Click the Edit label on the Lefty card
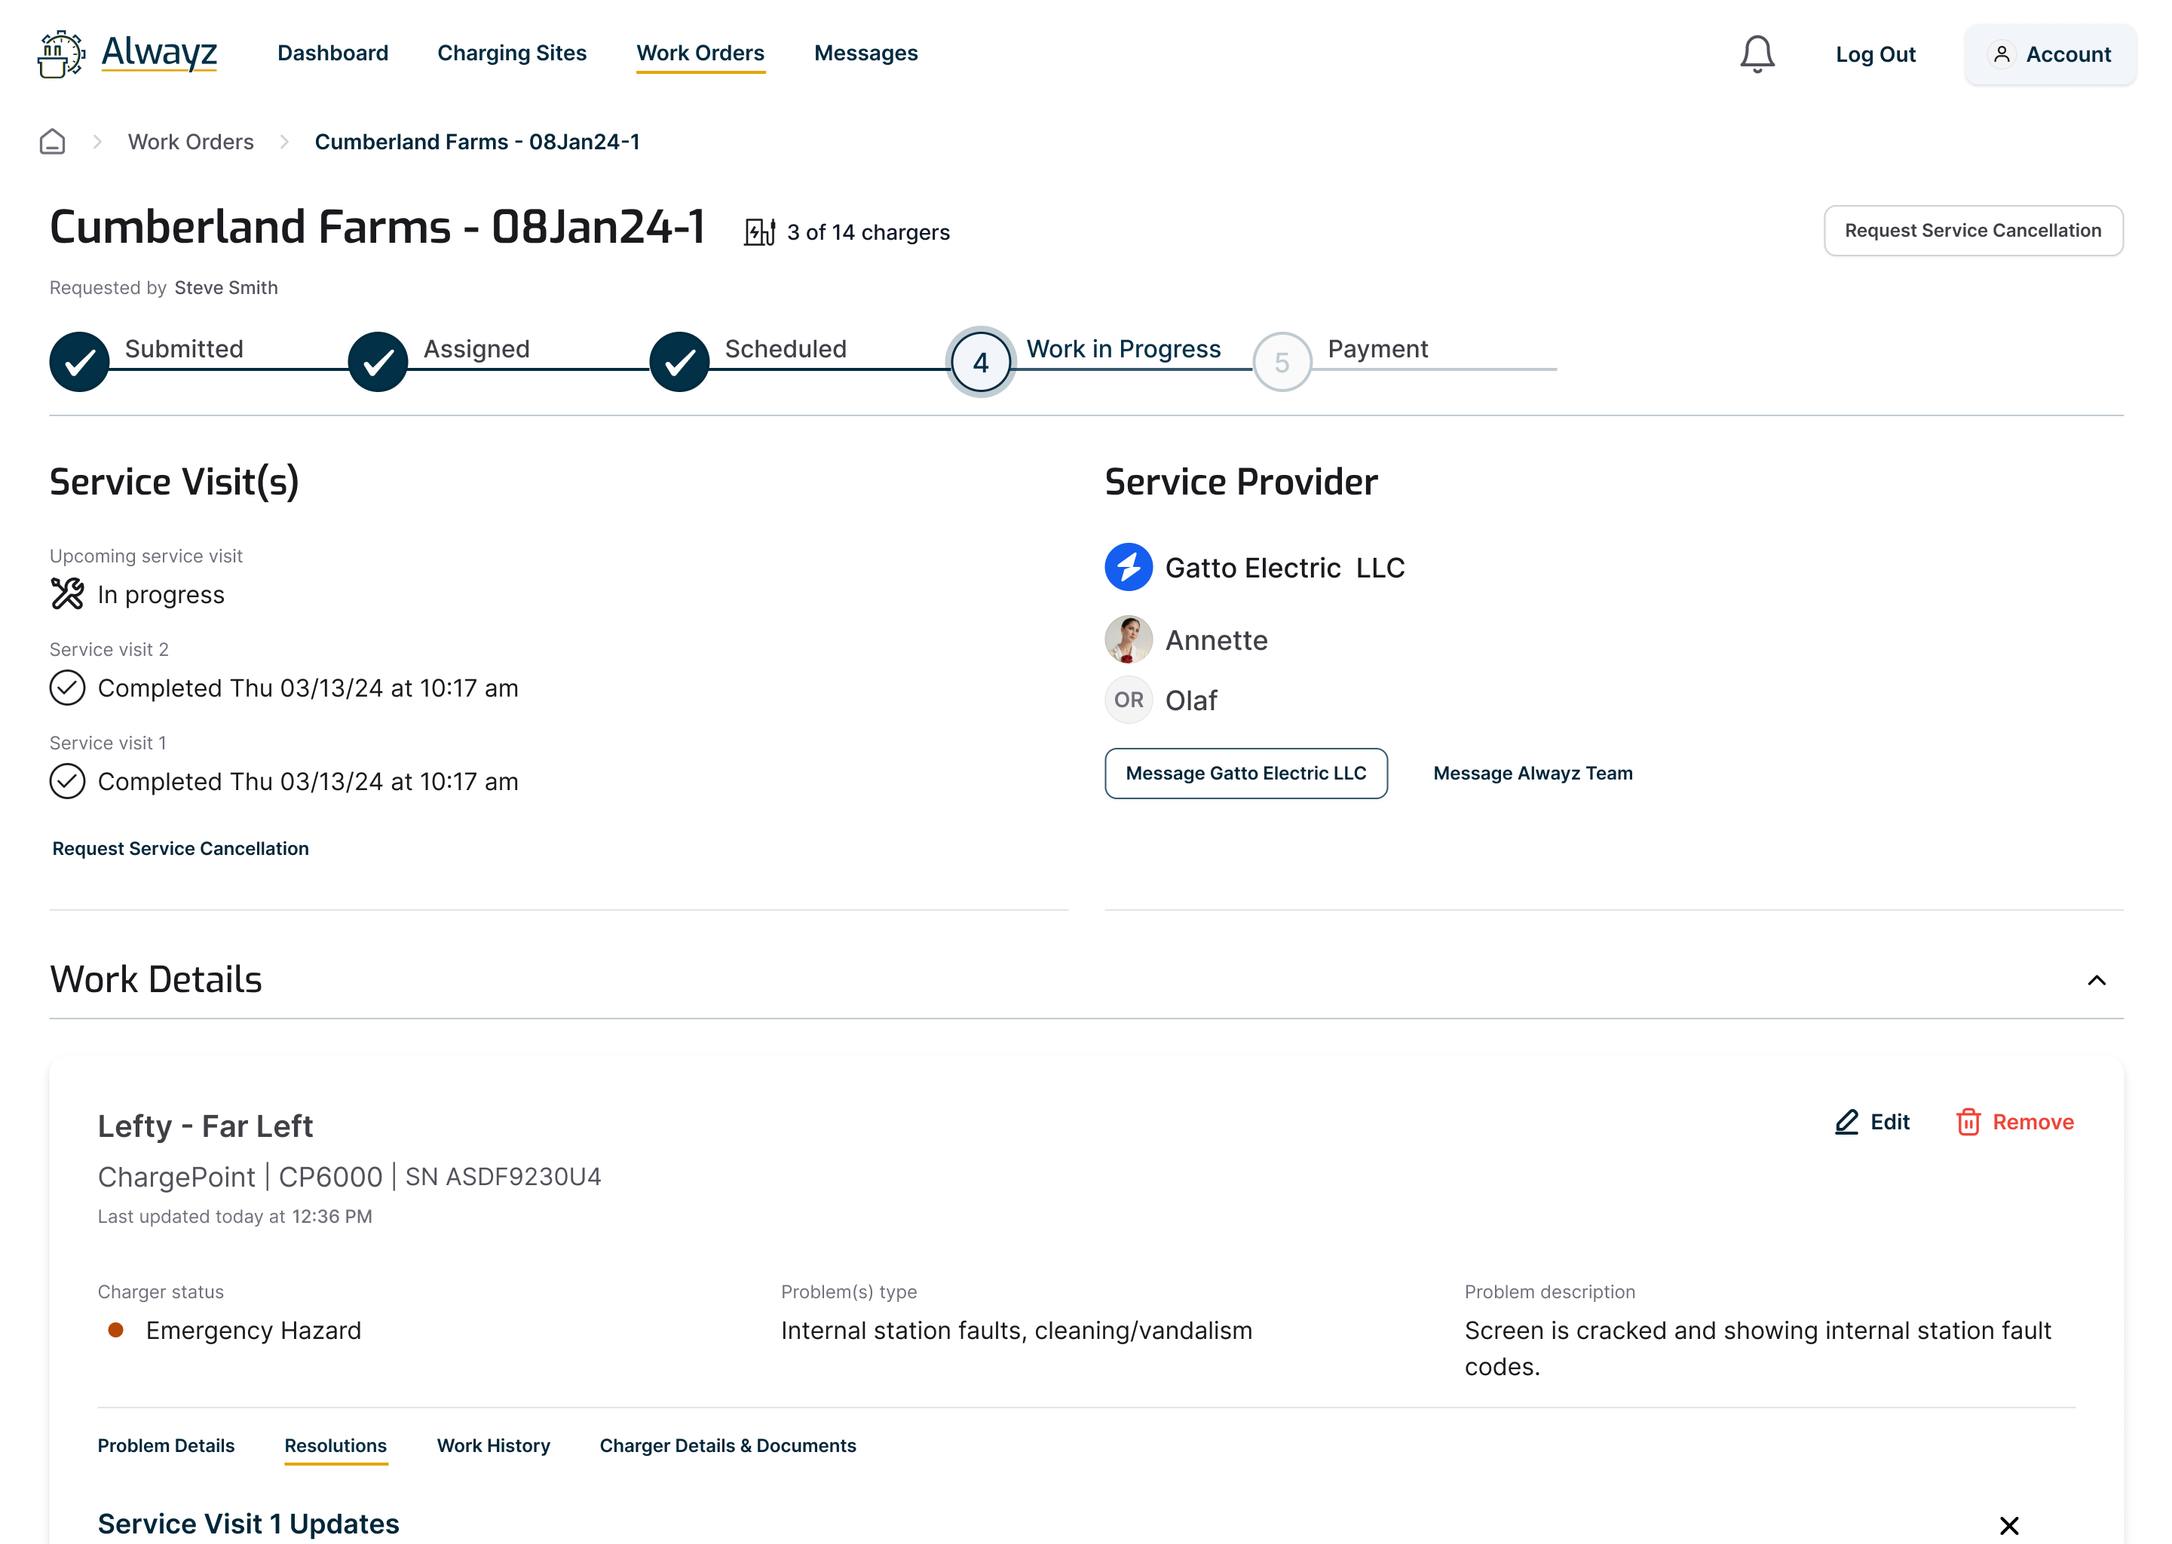2172x1544 pixels. pyautogui.click(x=1890, y=1122)
